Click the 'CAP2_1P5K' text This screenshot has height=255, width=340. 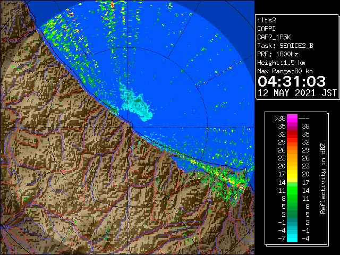(274, 37)
